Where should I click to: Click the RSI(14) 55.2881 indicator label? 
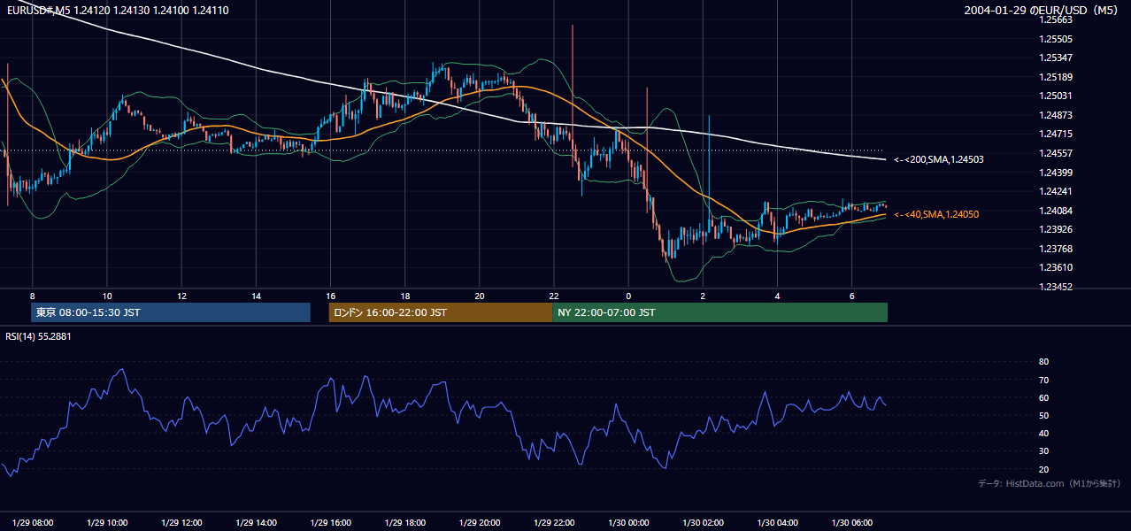tap(38, 336)
